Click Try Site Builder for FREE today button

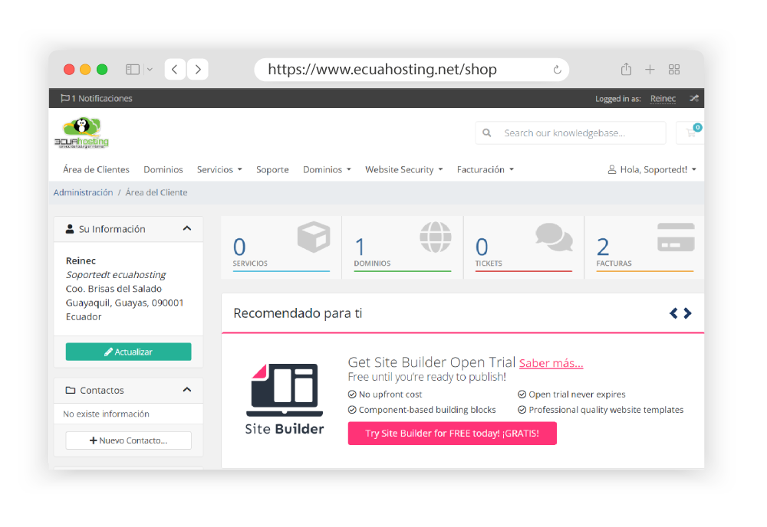pyautogui.click(x=452, y=434)
